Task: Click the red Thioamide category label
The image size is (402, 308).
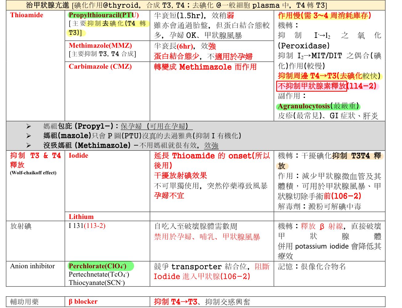Action: 27,15
